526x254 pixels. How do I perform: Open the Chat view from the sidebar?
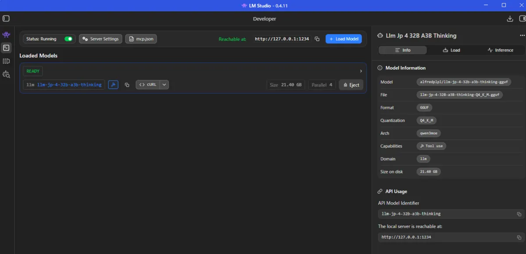pos(6,35)
